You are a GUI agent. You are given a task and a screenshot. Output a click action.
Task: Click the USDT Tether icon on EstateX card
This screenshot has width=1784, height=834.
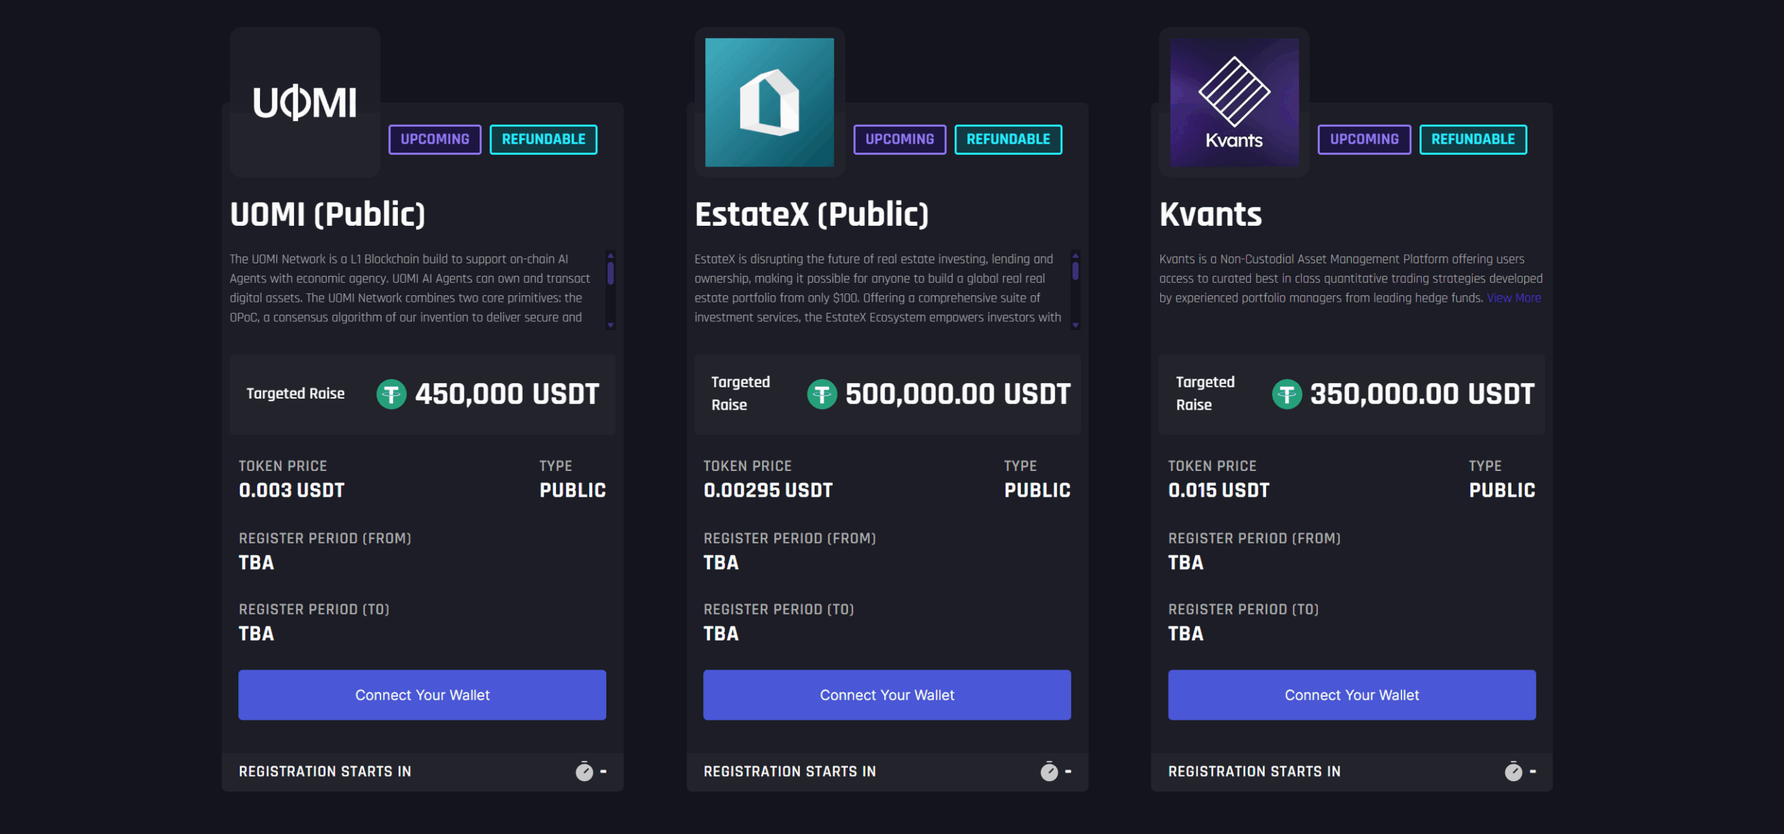point(822,394)
